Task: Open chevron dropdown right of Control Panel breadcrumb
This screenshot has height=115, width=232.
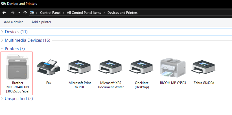Action: (x=63, y=13)
